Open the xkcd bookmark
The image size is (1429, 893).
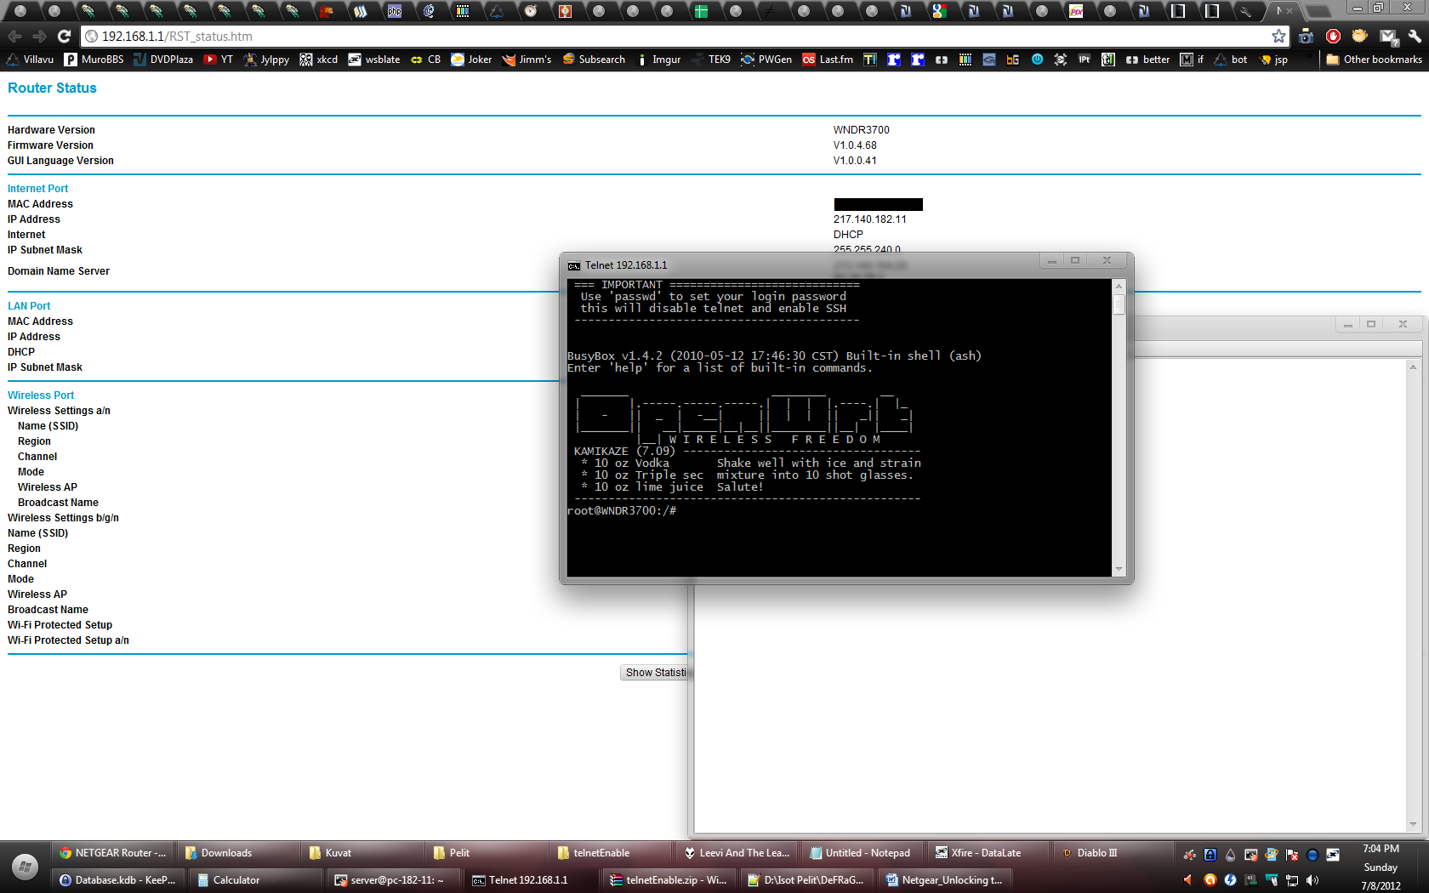pyautogui.click(x=319, y=60)
